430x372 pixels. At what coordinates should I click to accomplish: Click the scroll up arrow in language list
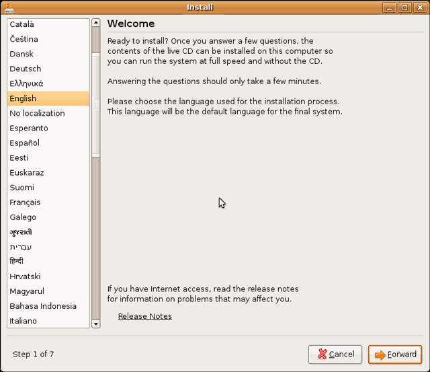95,23
